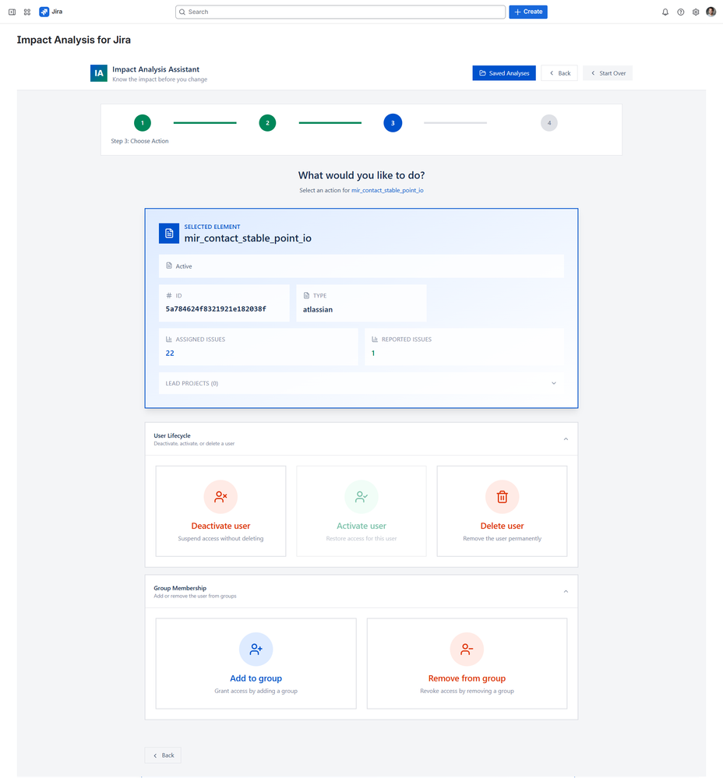
Task: Expand the Lead Projects section
Action: pos(553,383)
